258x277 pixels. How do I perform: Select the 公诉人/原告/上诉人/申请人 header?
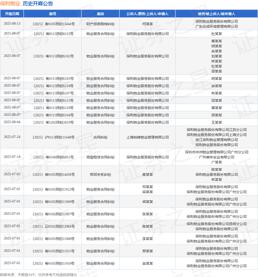click(147, 14)
